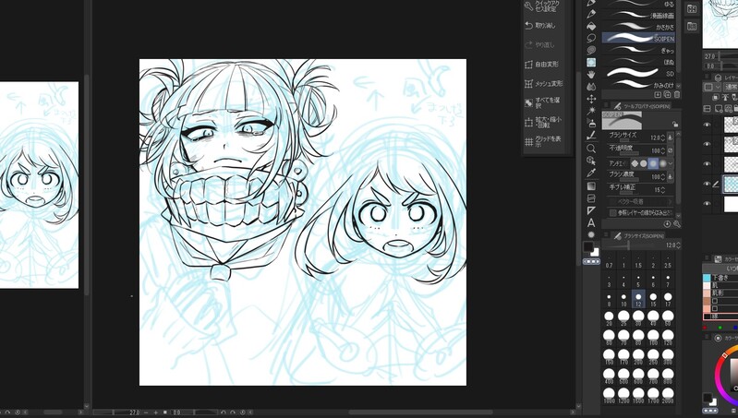
Task: Select the Blend blur tool
Action: [592, 87]
